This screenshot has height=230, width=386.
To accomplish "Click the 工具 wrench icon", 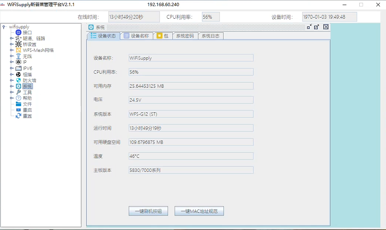I will click(x=18, y=92).
